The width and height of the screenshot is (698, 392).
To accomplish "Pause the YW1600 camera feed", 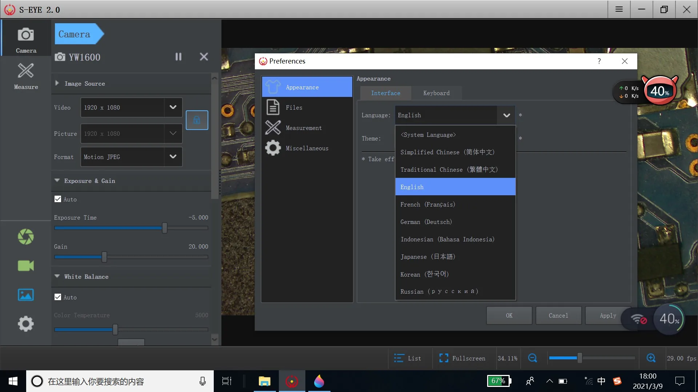I will coord(178,57).
